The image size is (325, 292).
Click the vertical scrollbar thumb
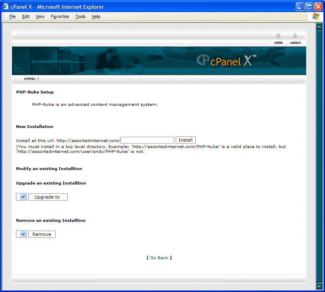[x=319, y=156]
